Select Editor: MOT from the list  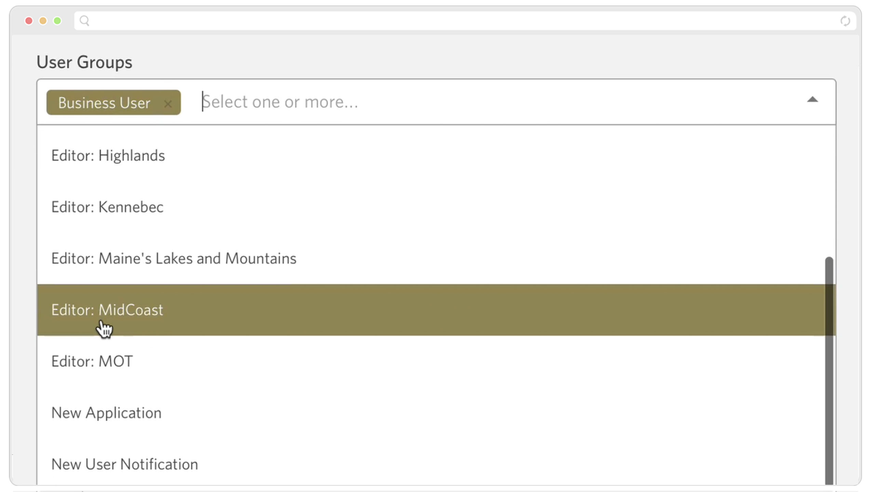click(x=436, y=361)
